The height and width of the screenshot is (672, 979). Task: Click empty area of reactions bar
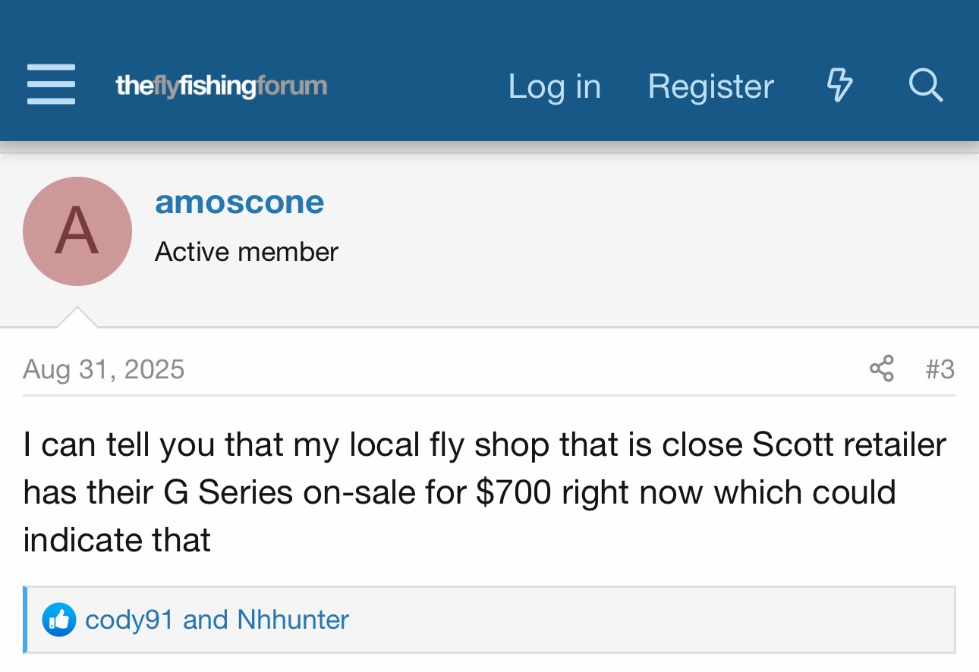[645, 620]
